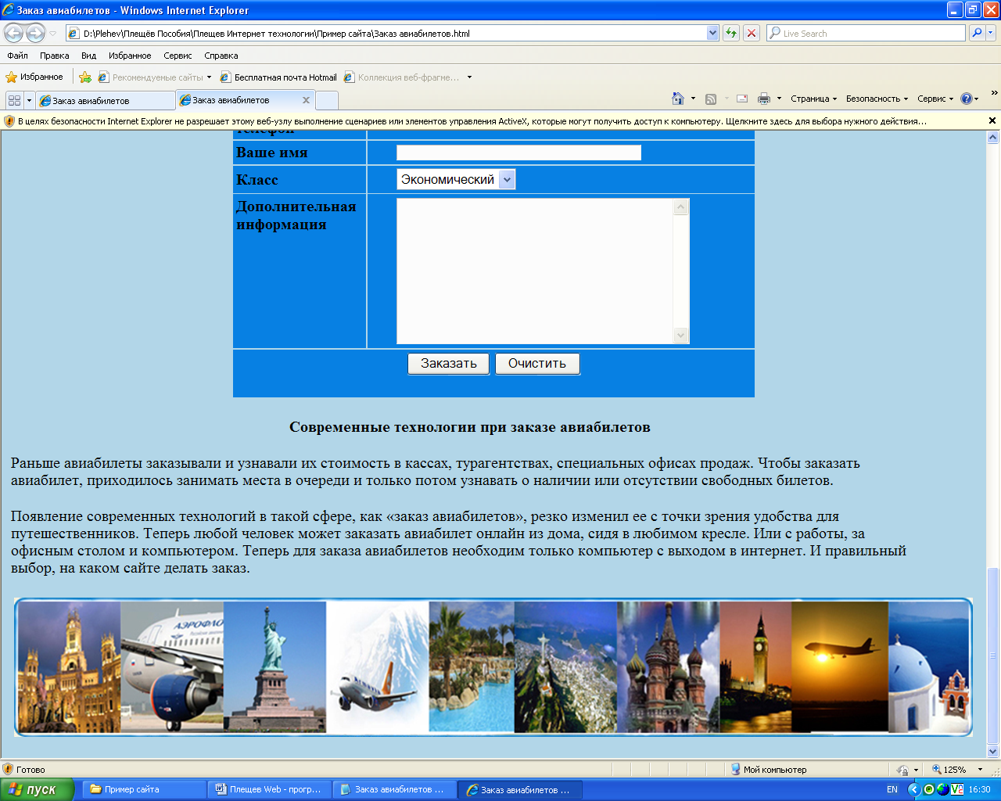Screen dimensions: 1001x801
Task: Open Рекомендуемые сайты link
Action: click(155, 77)
